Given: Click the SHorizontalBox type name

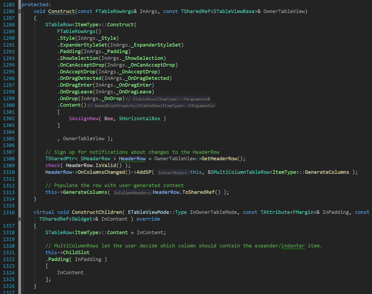Looking at the screenshot, I should [x=140, y=119].
